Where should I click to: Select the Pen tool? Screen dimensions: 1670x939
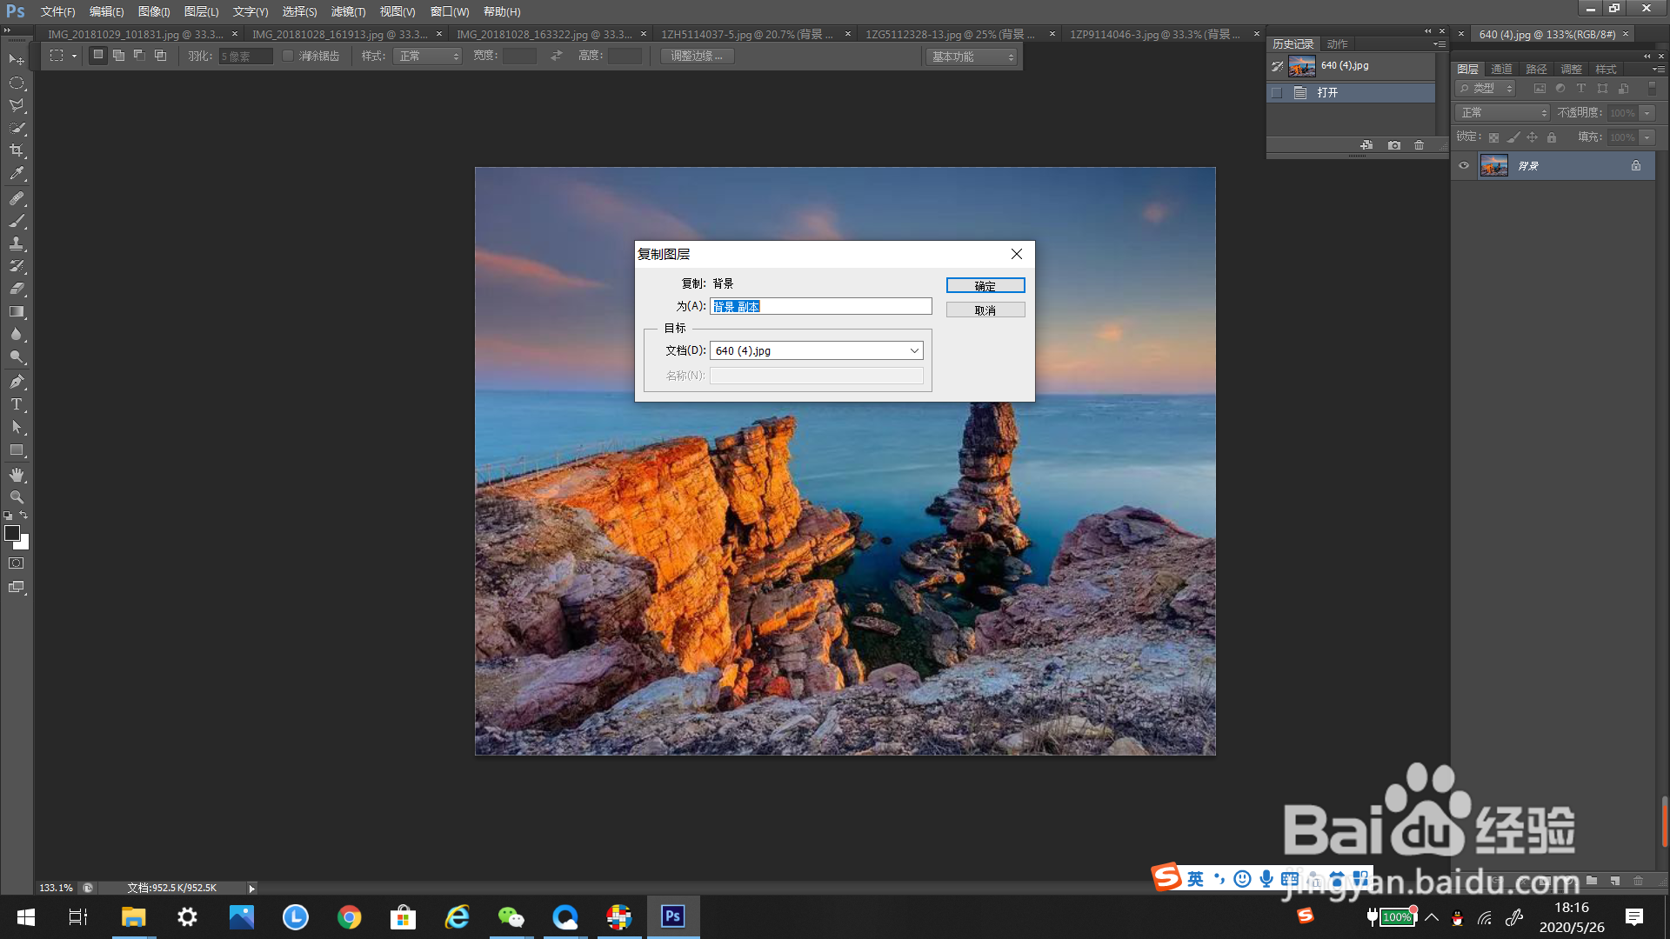17,382
